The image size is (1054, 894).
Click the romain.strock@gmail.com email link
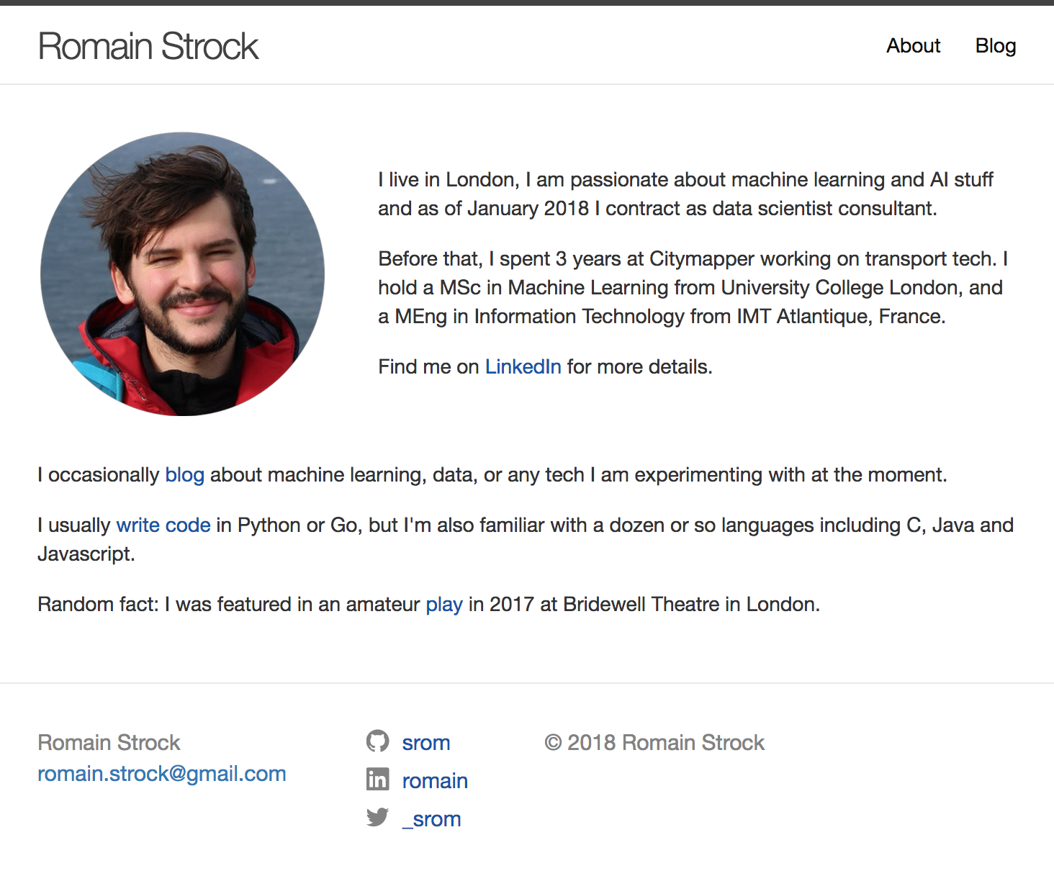pos(162,774)
